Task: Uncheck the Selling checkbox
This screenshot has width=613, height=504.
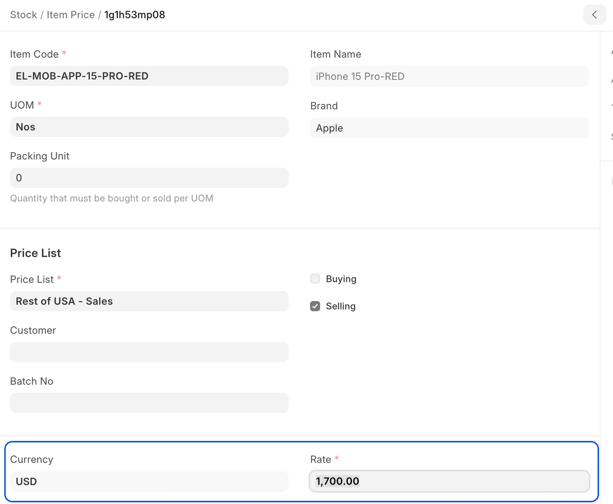Action: pyautogui.click(x=315, y=306)
